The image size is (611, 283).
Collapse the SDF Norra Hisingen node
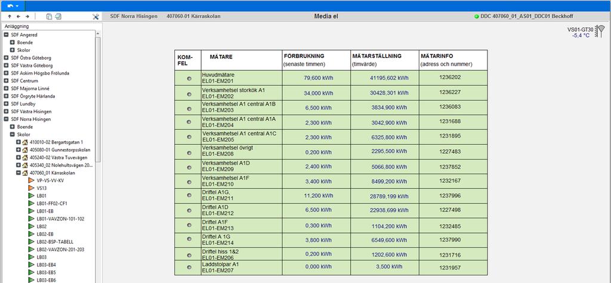tap(6, 119)
